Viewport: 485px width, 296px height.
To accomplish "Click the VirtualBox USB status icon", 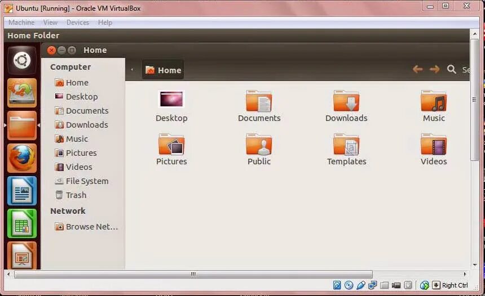I will [361, 285].
